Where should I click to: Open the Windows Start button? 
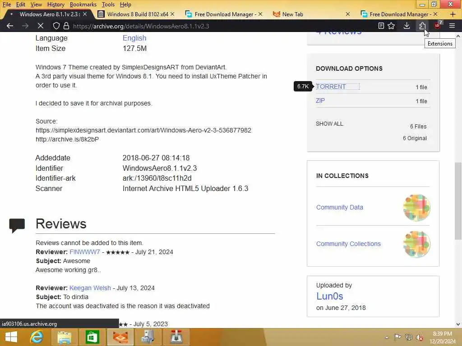pos(11,337)
